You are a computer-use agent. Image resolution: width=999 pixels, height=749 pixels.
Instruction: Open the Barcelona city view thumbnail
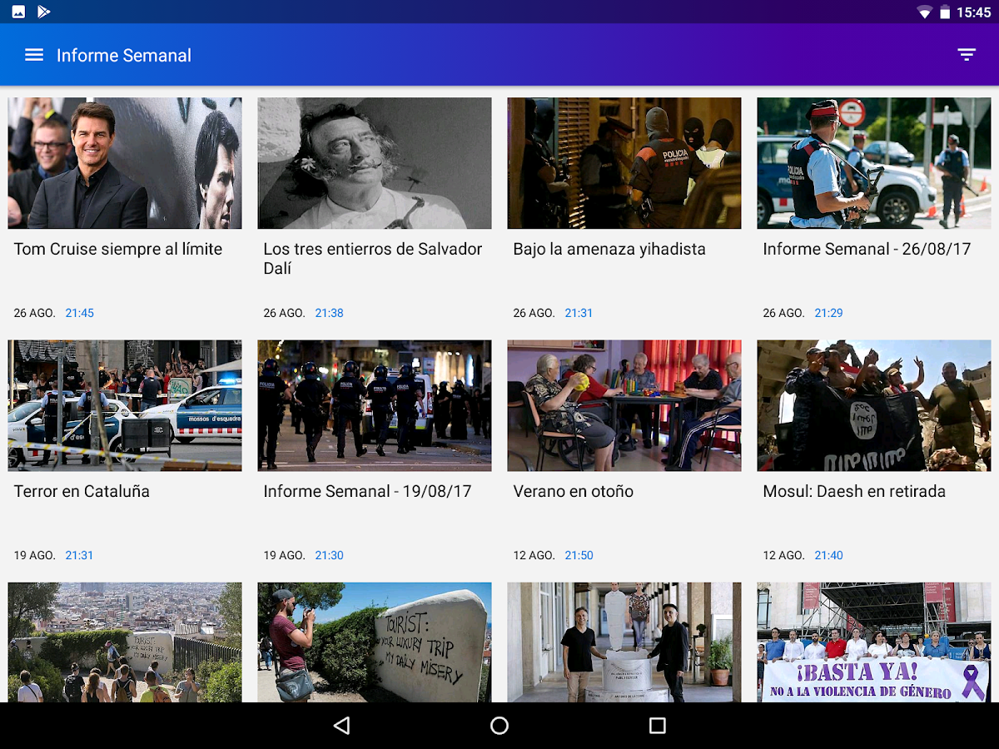(x=125, y=642)
